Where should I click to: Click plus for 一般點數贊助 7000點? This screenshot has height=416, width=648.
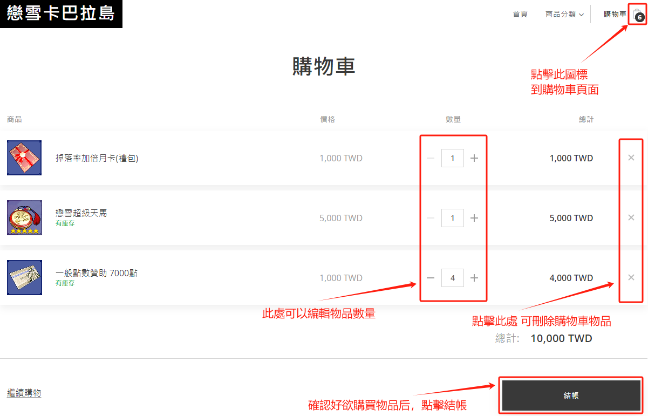(474, 278)
